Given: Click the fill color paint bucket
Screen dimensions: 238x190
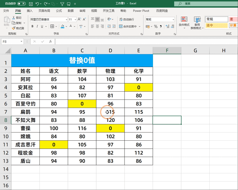Looking at the screenshot, I should click(x=62, y=26).
